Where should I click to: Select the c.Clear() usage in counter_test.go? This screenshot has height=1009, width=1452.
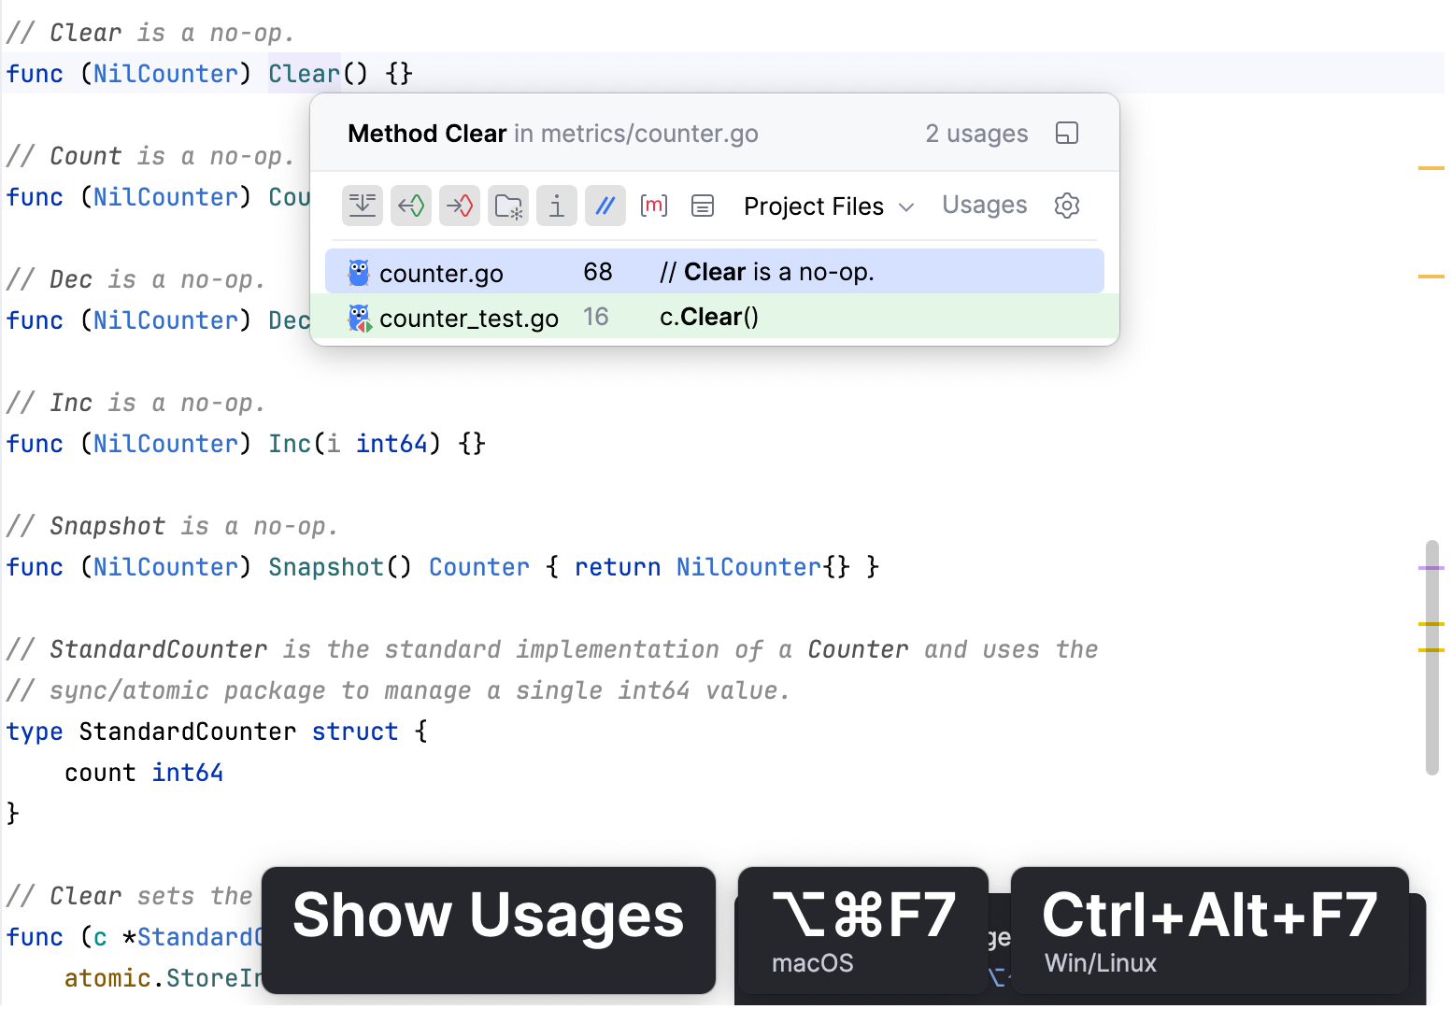707,317
